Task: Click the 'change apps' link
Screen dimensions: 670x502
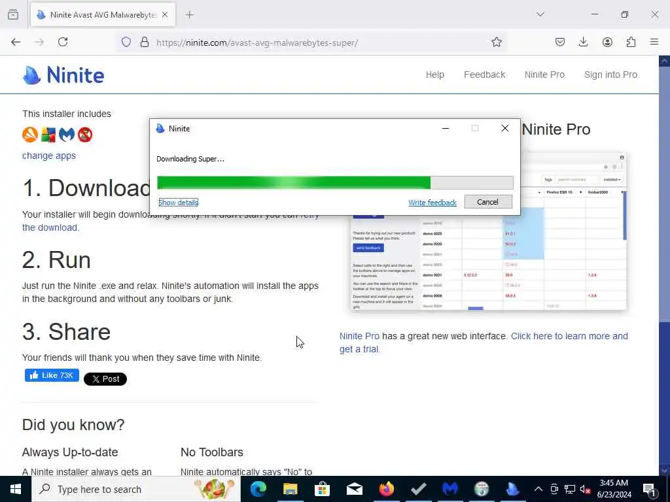Action: [48, 156]
